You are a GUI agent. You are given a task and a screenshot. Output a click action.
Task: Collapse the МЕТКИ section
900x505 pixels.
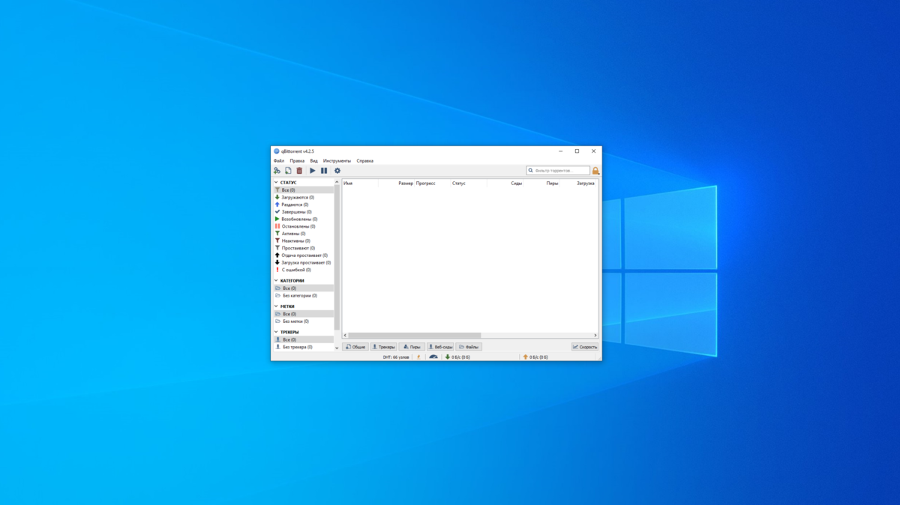click(276, 306)
